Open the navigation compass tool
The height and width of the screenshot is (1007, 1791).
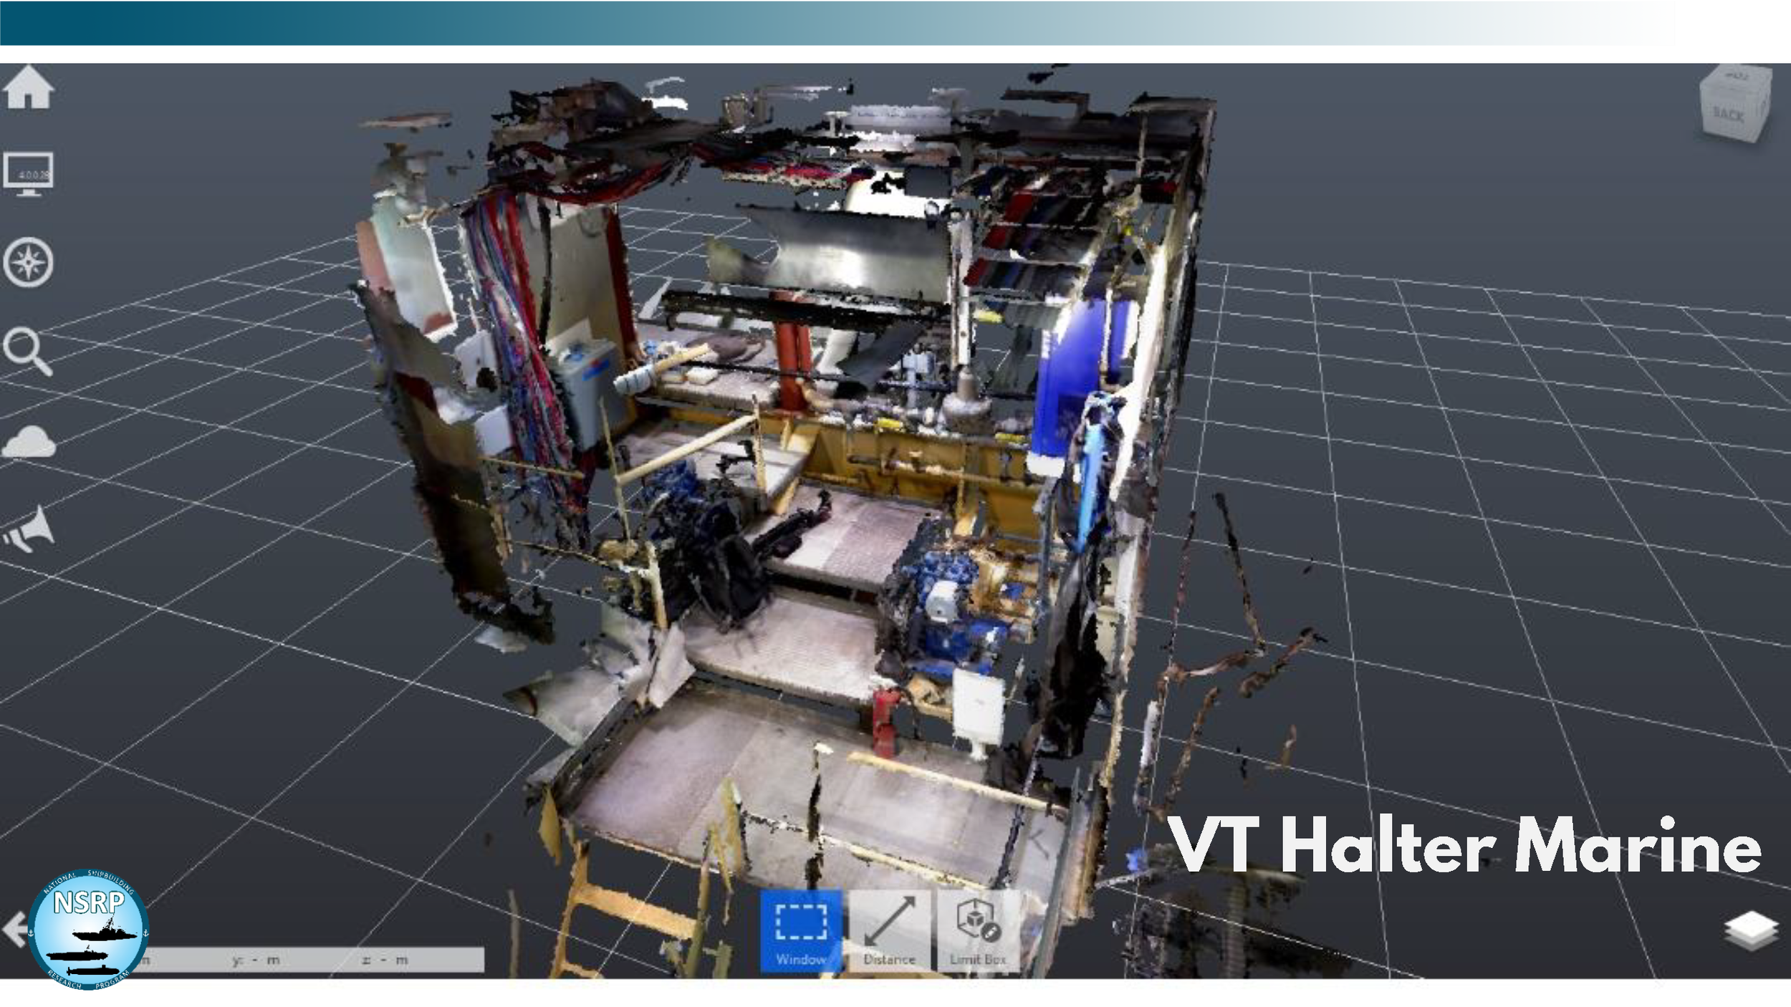(x=28, y=262)
